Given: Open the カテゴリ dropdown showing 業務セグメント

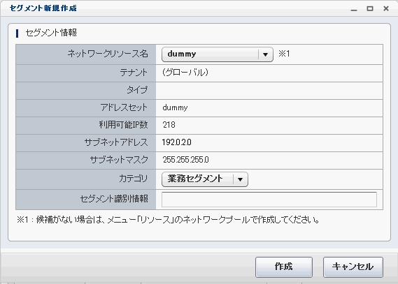Looking at the screenshot, I should (204, 179).
